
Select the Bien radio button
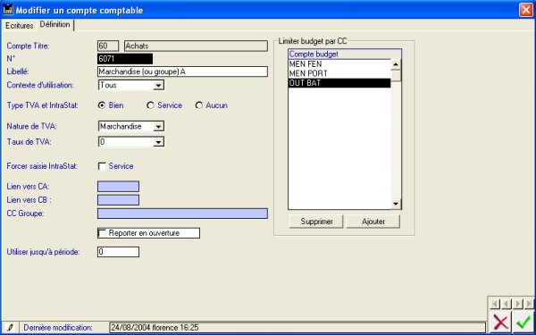102,105
